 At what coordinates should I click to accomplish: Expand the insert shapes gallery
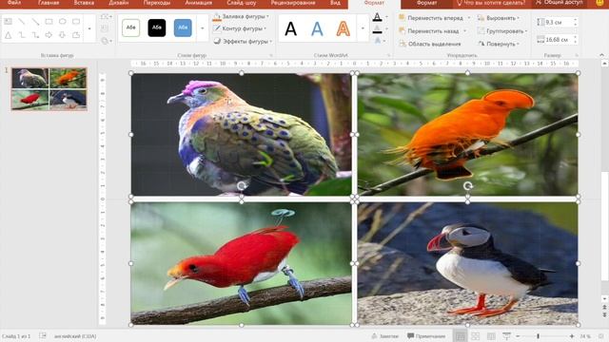pos(89,28)
